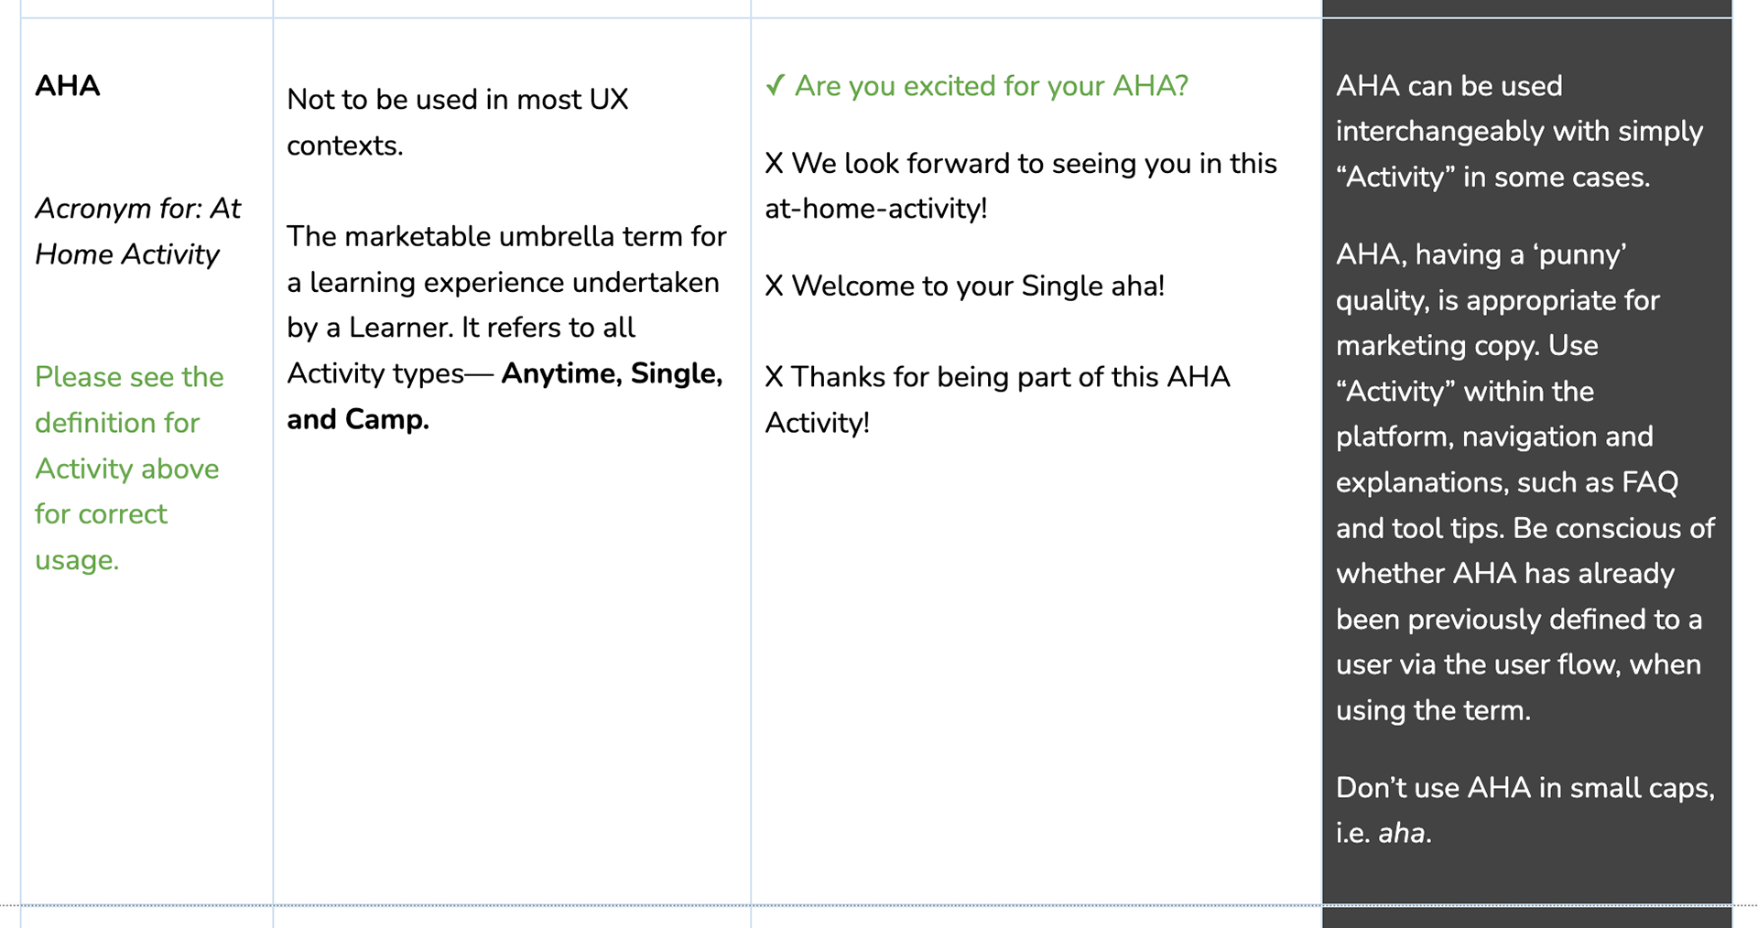1758x928 pixels.
Task: Click the 'at-home-activity!' text
Action: tap(876, 209)
